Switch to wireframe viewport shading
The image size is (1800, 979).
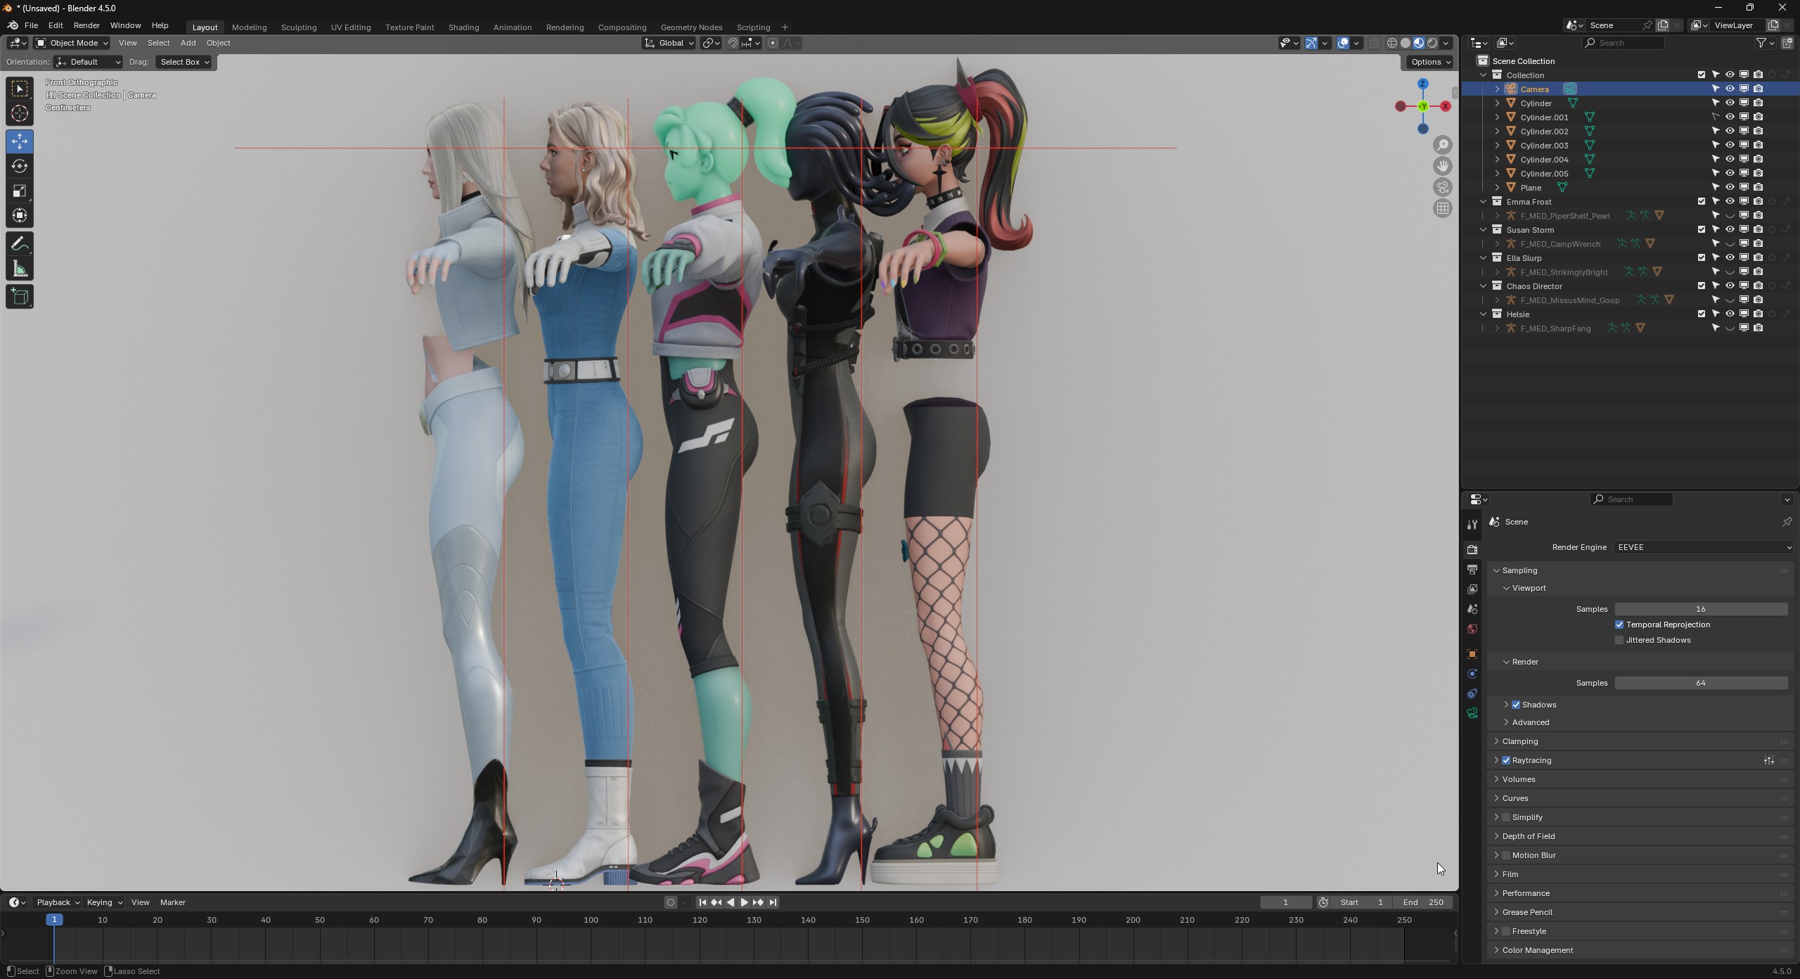(x=1391, y=43)
